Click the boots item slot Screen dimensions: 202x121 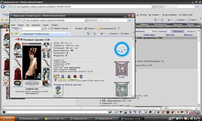pos(46,83)
